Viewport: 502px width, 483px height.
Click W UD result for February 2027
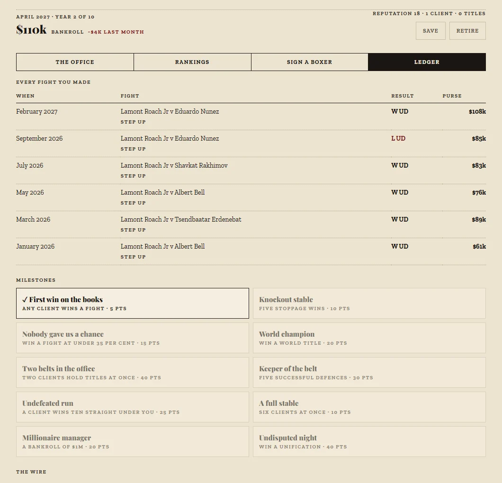(400, 111)
